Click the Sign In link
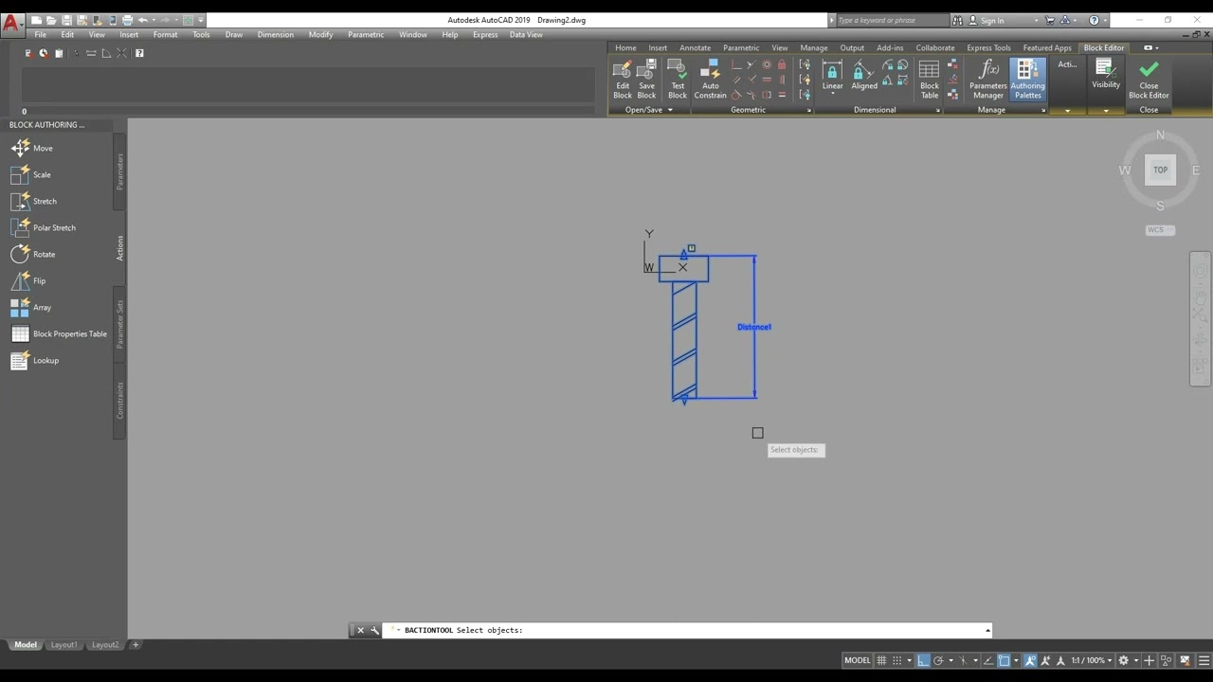The image size is (1213, 682). pyautogui.click(x=986, y=20)
